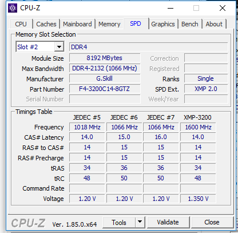Click the Part Number label
Viewport: 238px width, 233px height.
tap(47, 89)
